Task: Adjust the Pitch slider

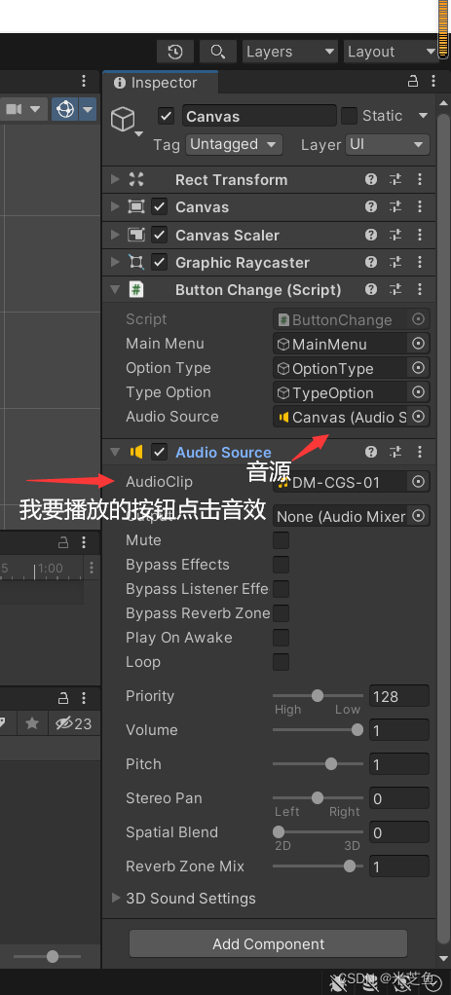Action: (x=318, y=764)
